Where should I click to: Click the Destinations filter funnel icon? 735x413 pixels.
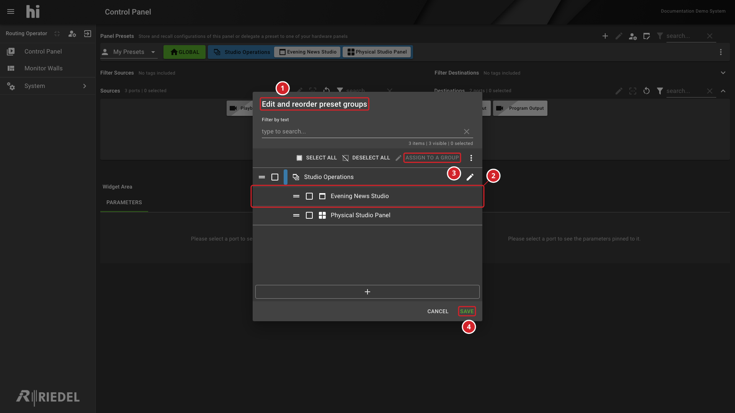[660, 91]
